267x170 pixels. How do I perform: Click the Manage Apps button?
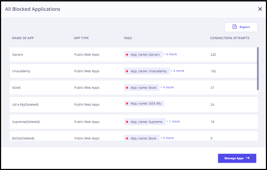coord(237,158)
